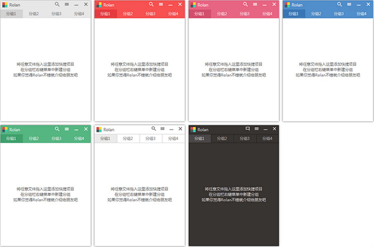Open search in the blue Rolan window

click(339, 5)
